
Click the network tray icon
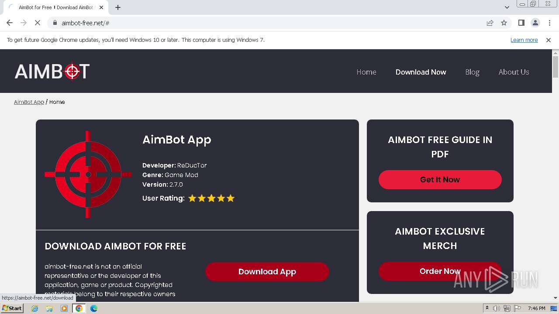pyautogui.click(x=507, y=308)
